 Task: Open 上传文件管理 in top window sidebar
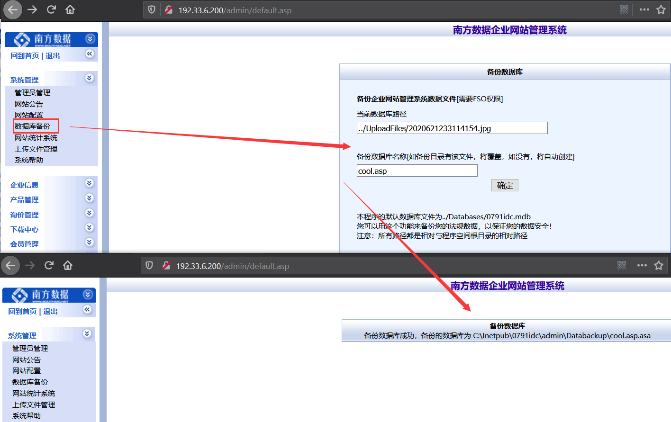pos(36,149)
